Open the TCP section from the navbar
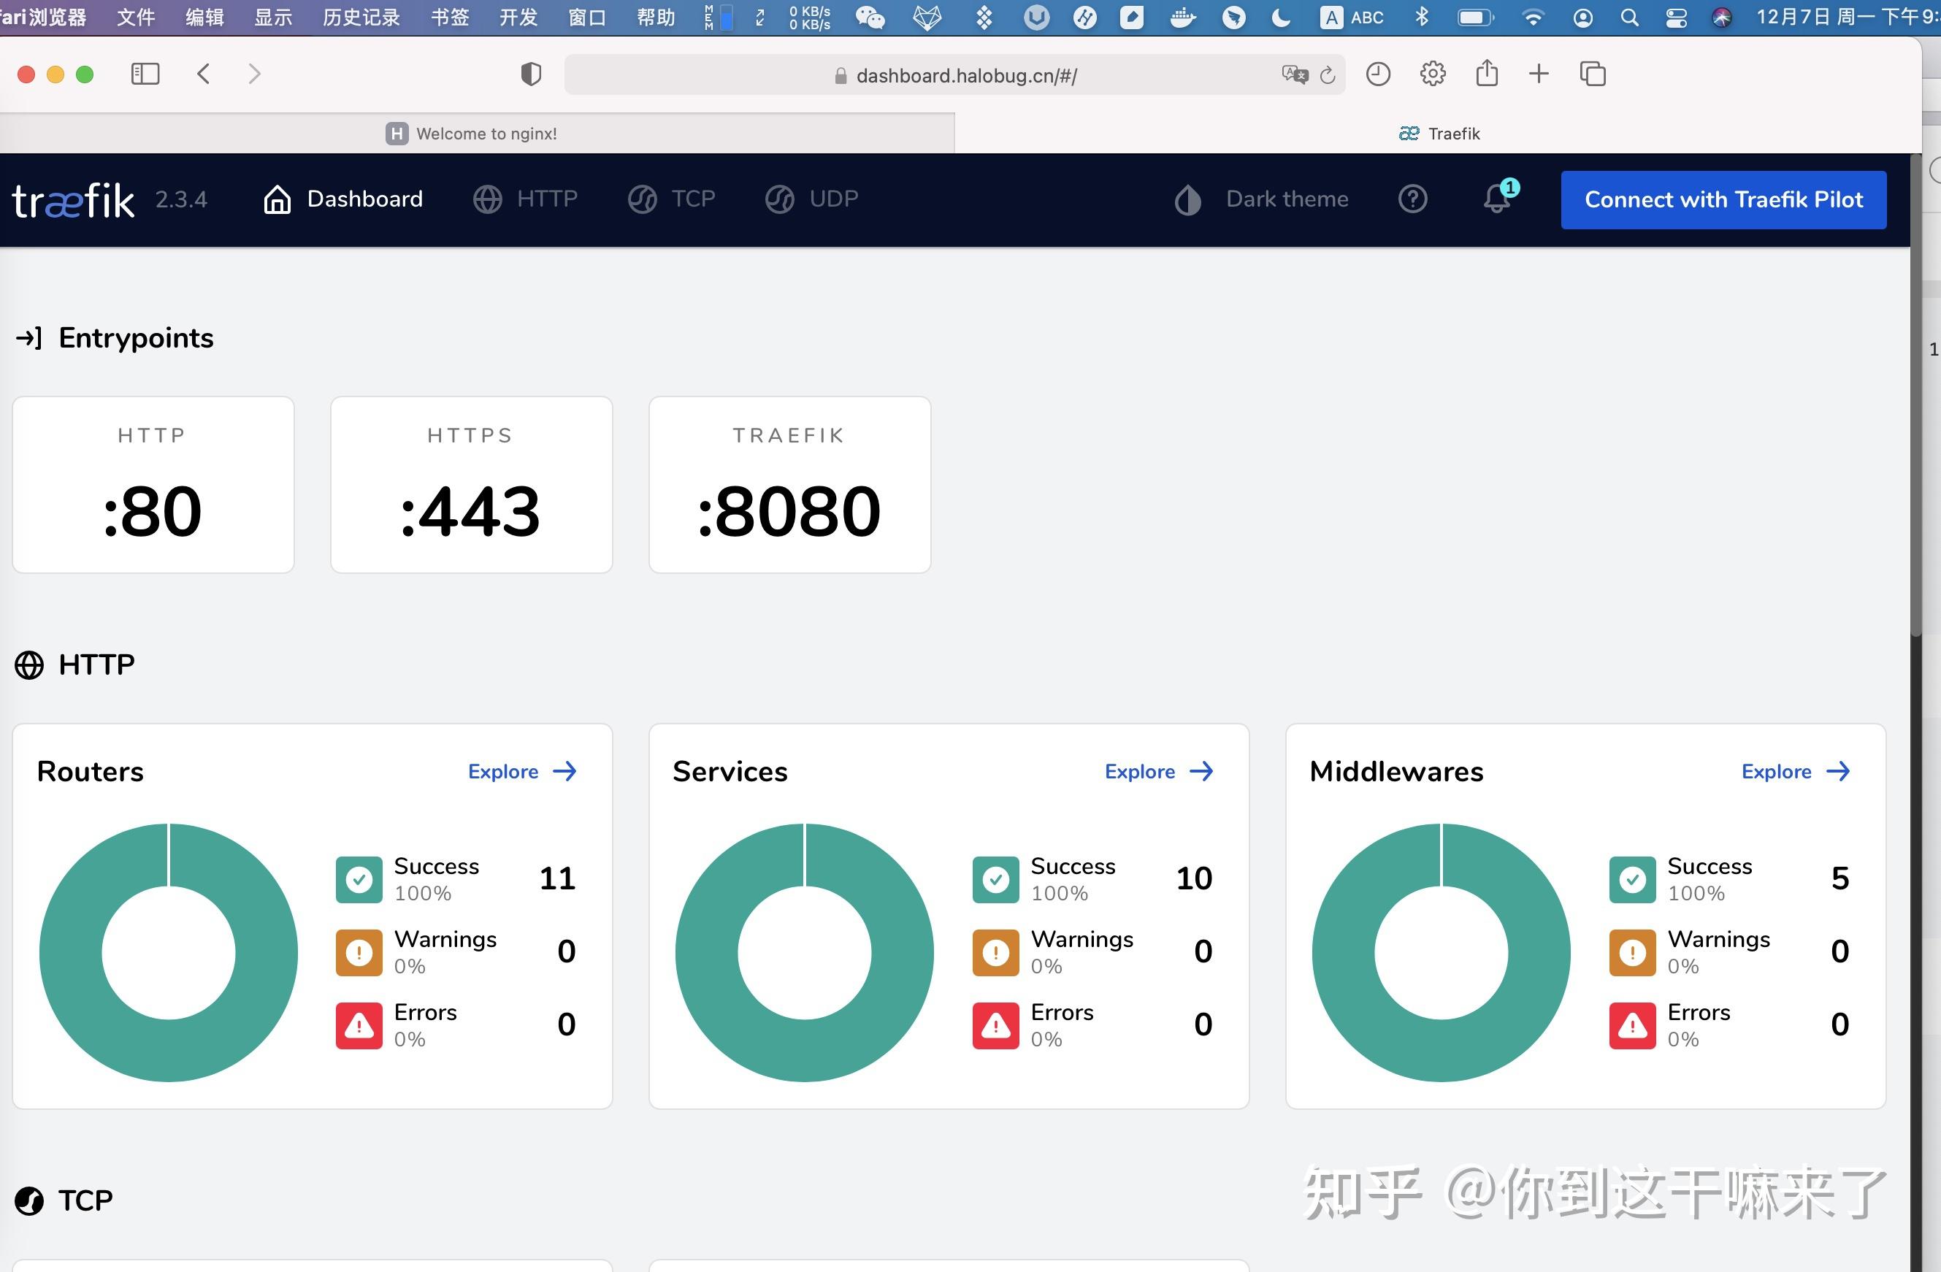Viewport: 1941px width, 1272px height. point(643,199)
